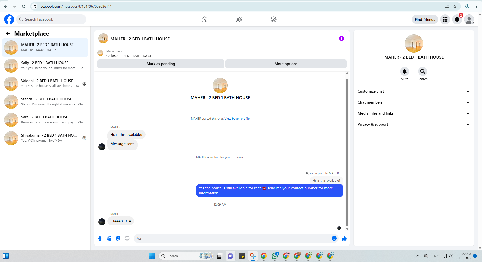The image size is (482, 262).
Task: Open the Facebook Home feed icon
Action: (205, 19)
